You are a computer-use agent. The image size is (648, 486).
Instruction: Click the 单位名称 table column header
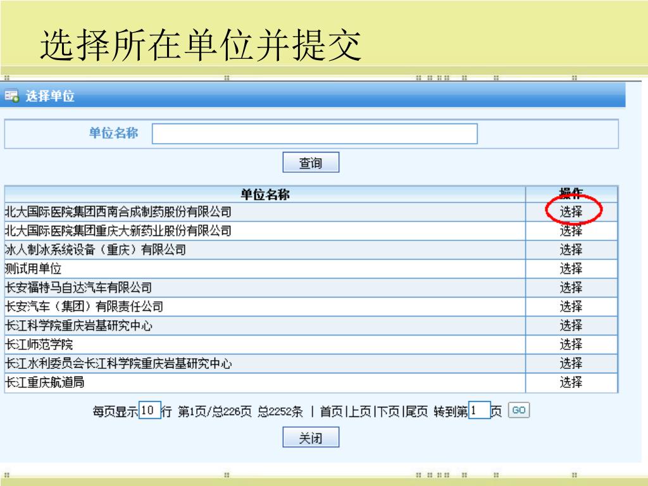click(x=265, y=194)
